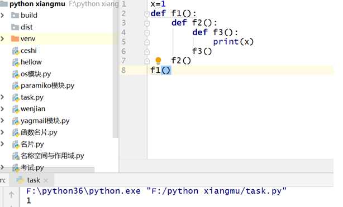Click the hellow Python file icon
This screenshot has width=343, height=207.
click(16, 62)
